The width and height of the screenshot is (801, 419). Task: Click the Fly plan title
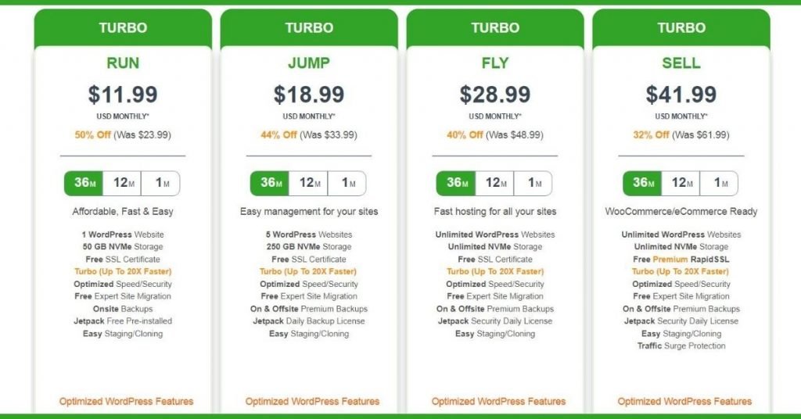click(495, 63)
